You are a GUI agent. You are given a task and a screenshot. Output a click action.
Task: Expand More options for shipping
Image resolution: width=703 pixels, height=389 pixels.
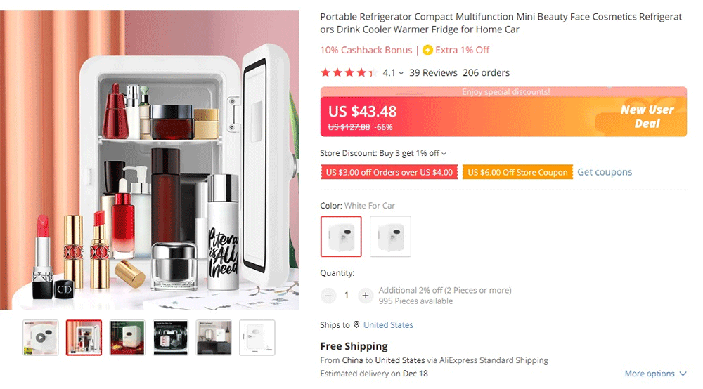tap(655, 374)
